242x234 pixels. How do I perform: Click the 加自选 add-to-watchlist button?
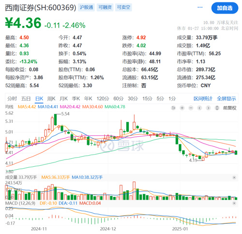(225, 8)
